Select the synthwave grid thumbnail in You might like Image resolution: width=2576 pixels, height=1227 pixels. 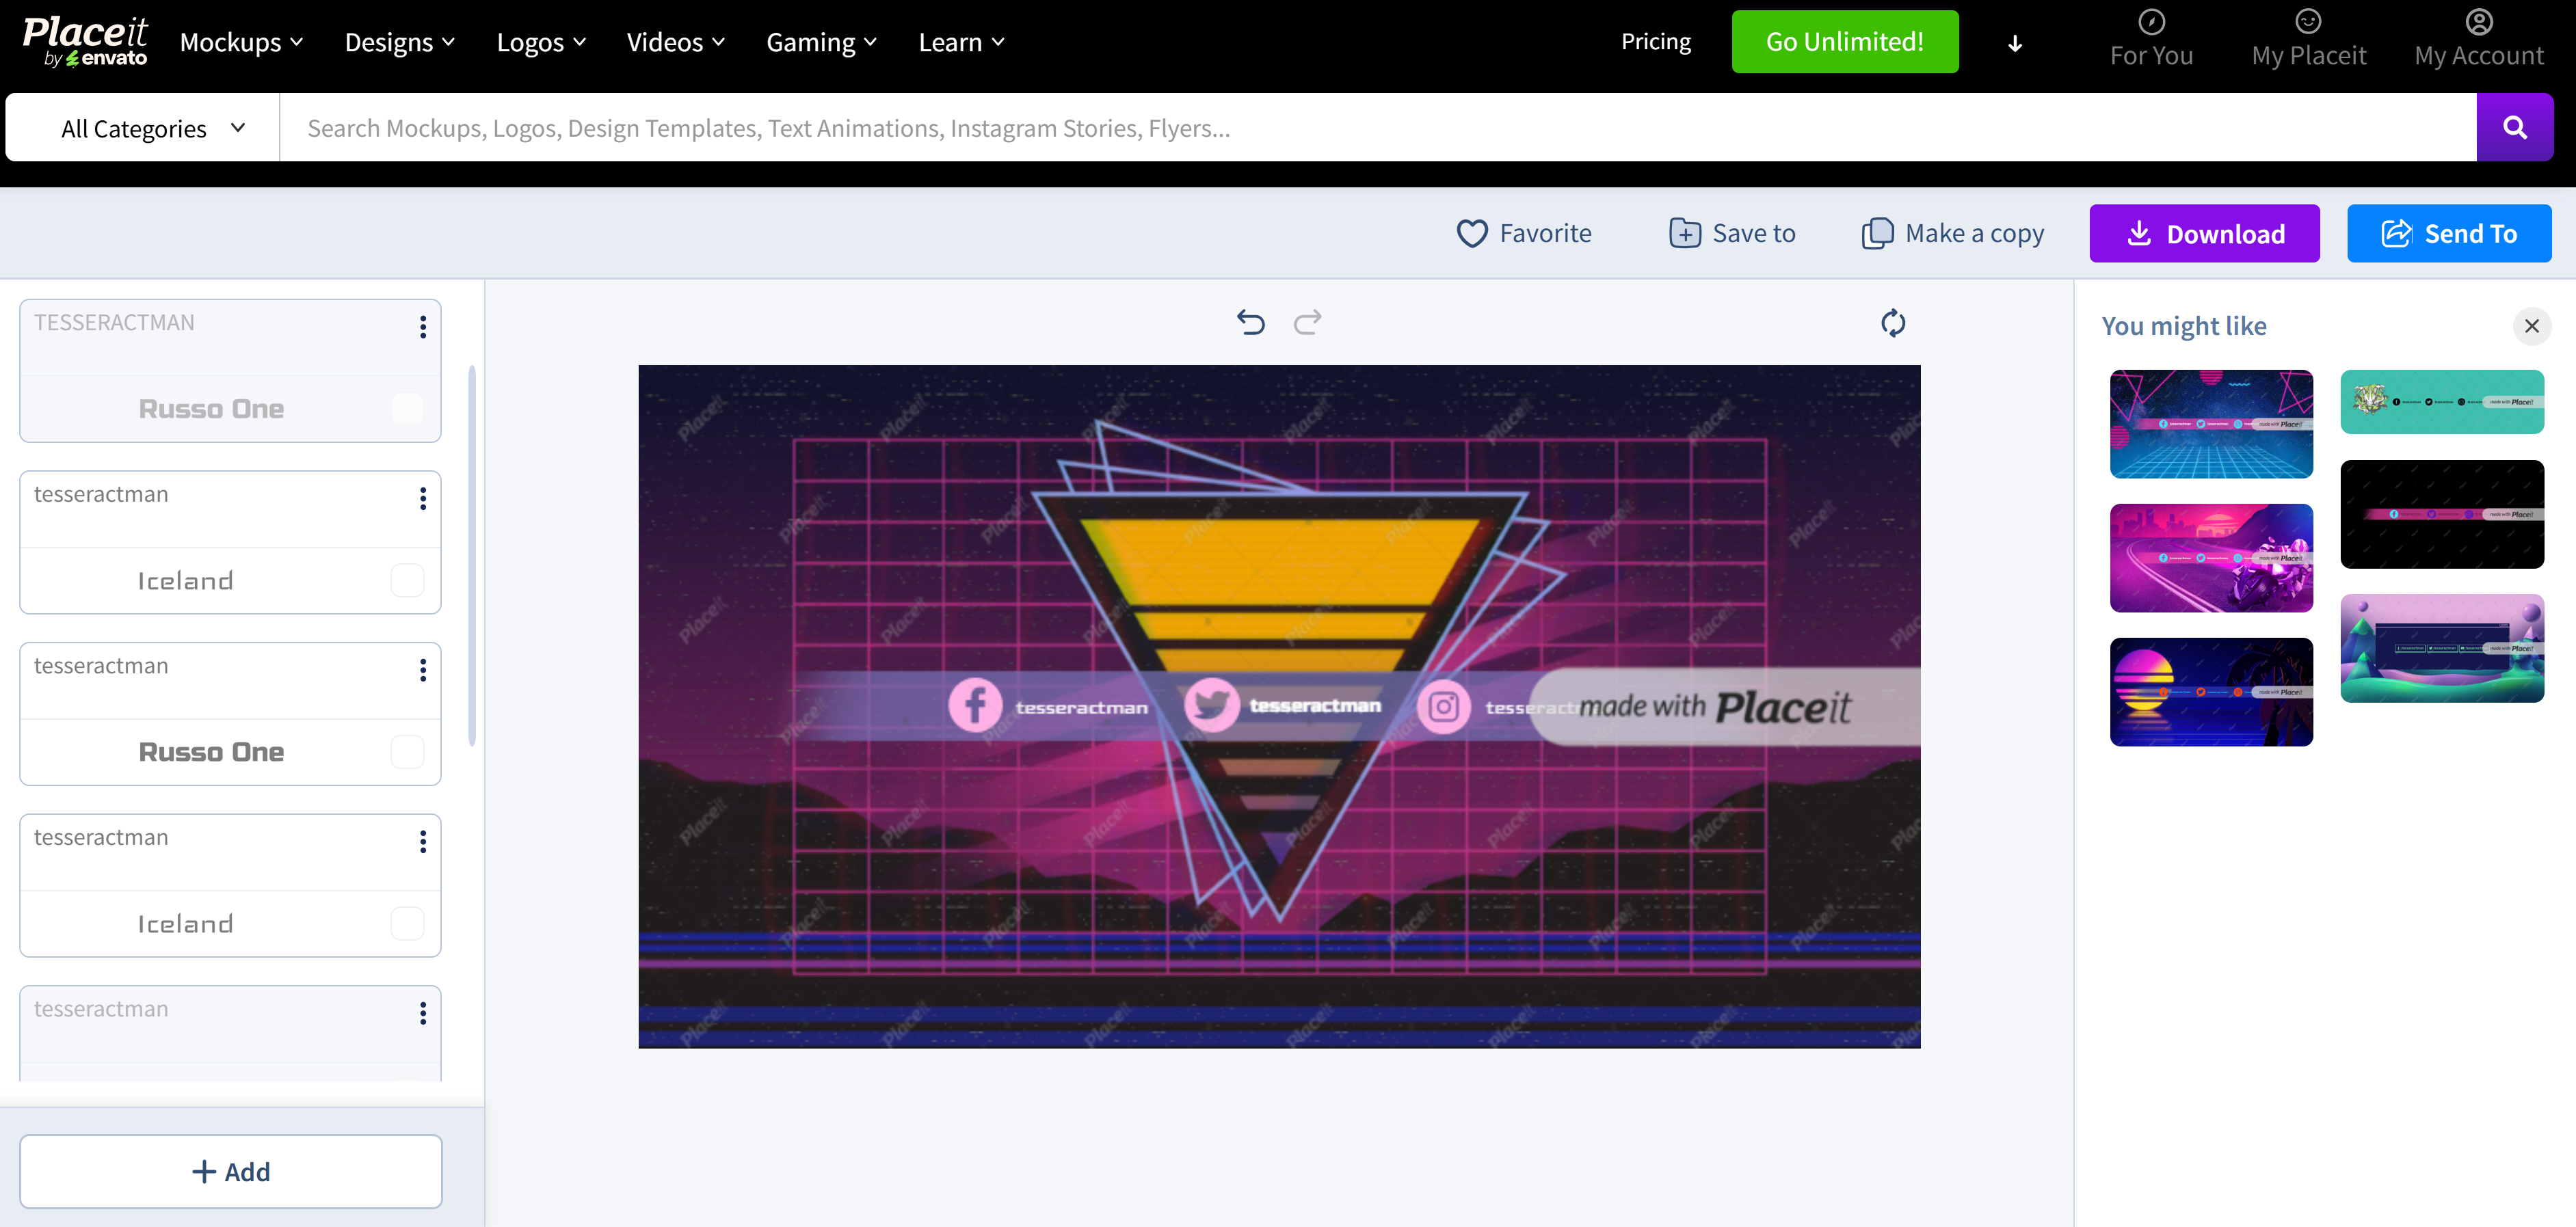click(x=2210, y=423)
